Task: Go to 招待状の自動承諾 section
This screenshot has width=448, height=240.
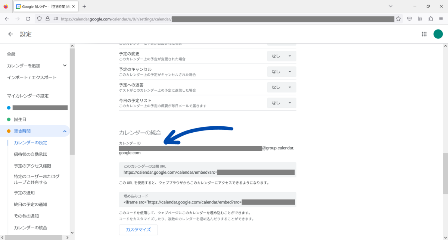Action: (30, 154)
